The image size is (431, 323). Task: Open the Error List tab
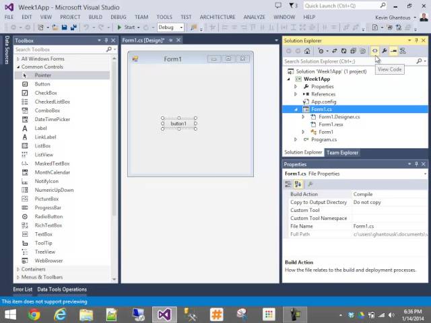(22, 289)
